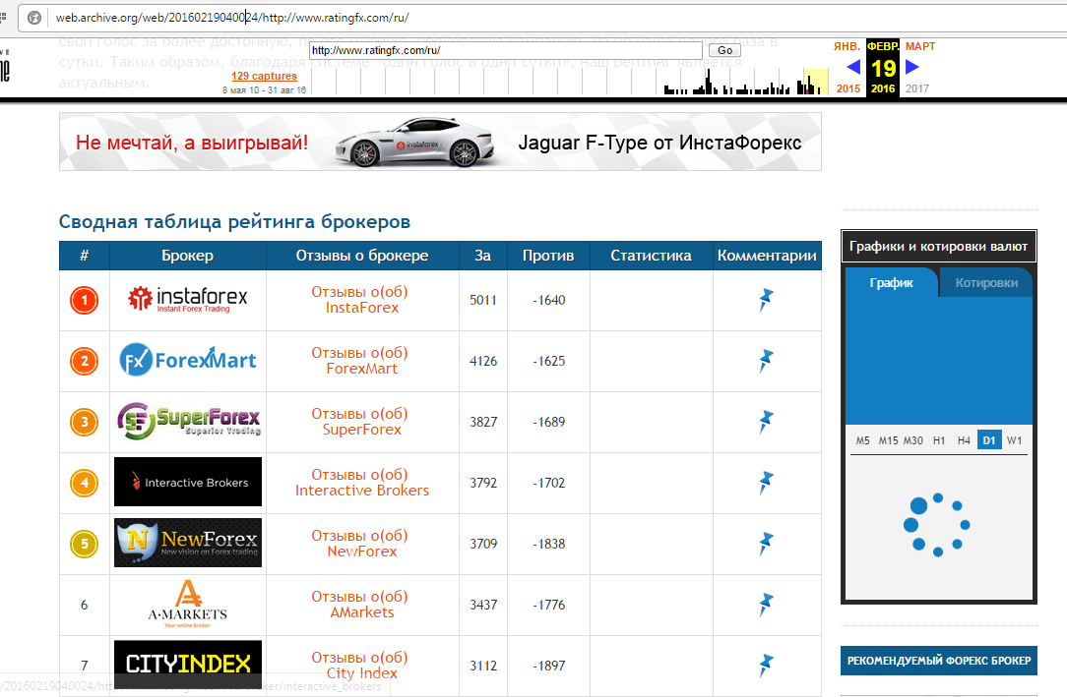The image size is (1067, 697).
Task: Open the comments pin for ForexMart row
Action: click(766, 361)
